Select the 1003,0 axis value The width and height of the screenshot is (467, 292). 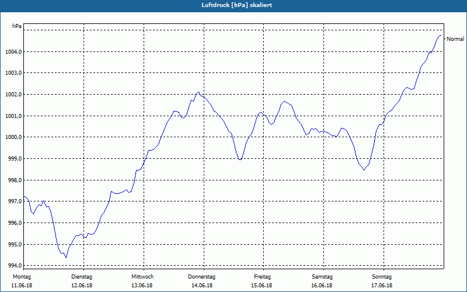[x=13, y=73]
